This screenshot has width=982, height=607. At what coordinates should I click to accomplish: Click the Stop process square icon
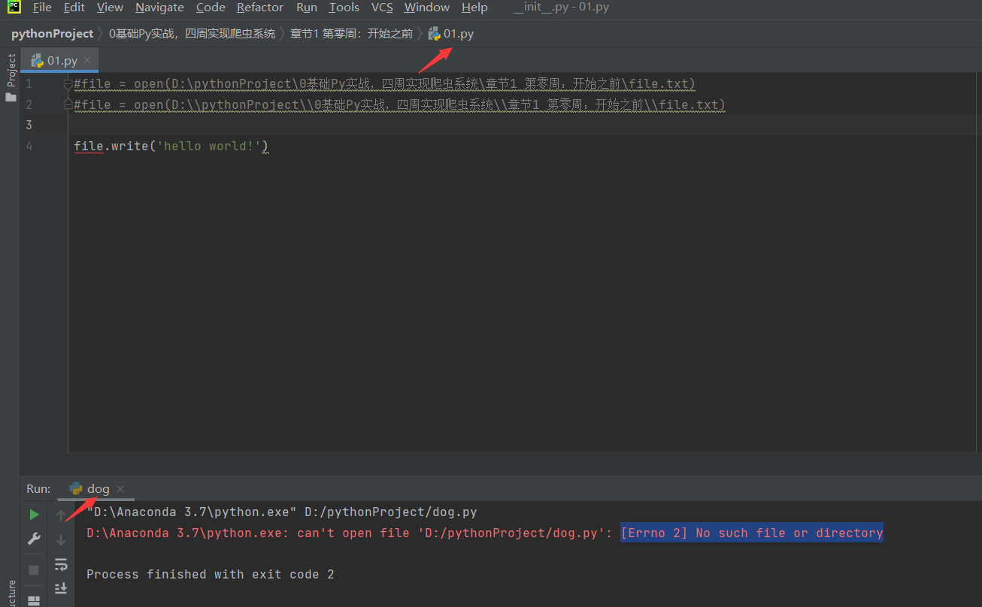(34, 570)
